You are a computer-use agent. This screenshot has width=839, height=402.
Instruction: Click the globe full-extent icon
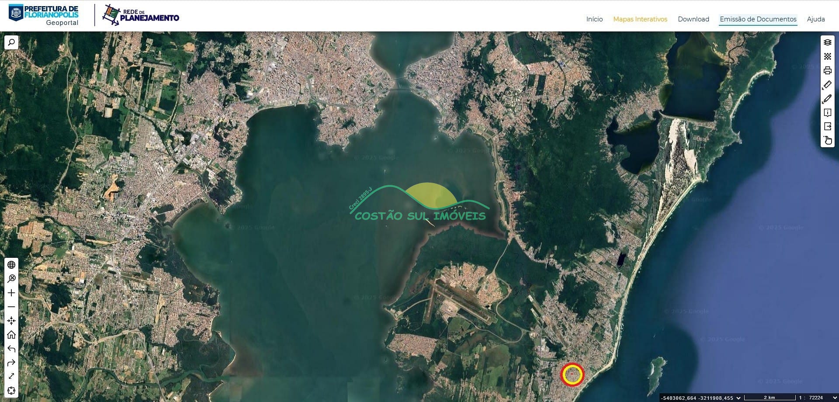11,265
